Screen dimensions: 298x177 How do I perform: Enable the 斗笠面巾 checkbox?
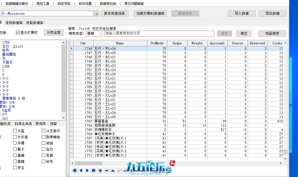[x=44, y=131]
